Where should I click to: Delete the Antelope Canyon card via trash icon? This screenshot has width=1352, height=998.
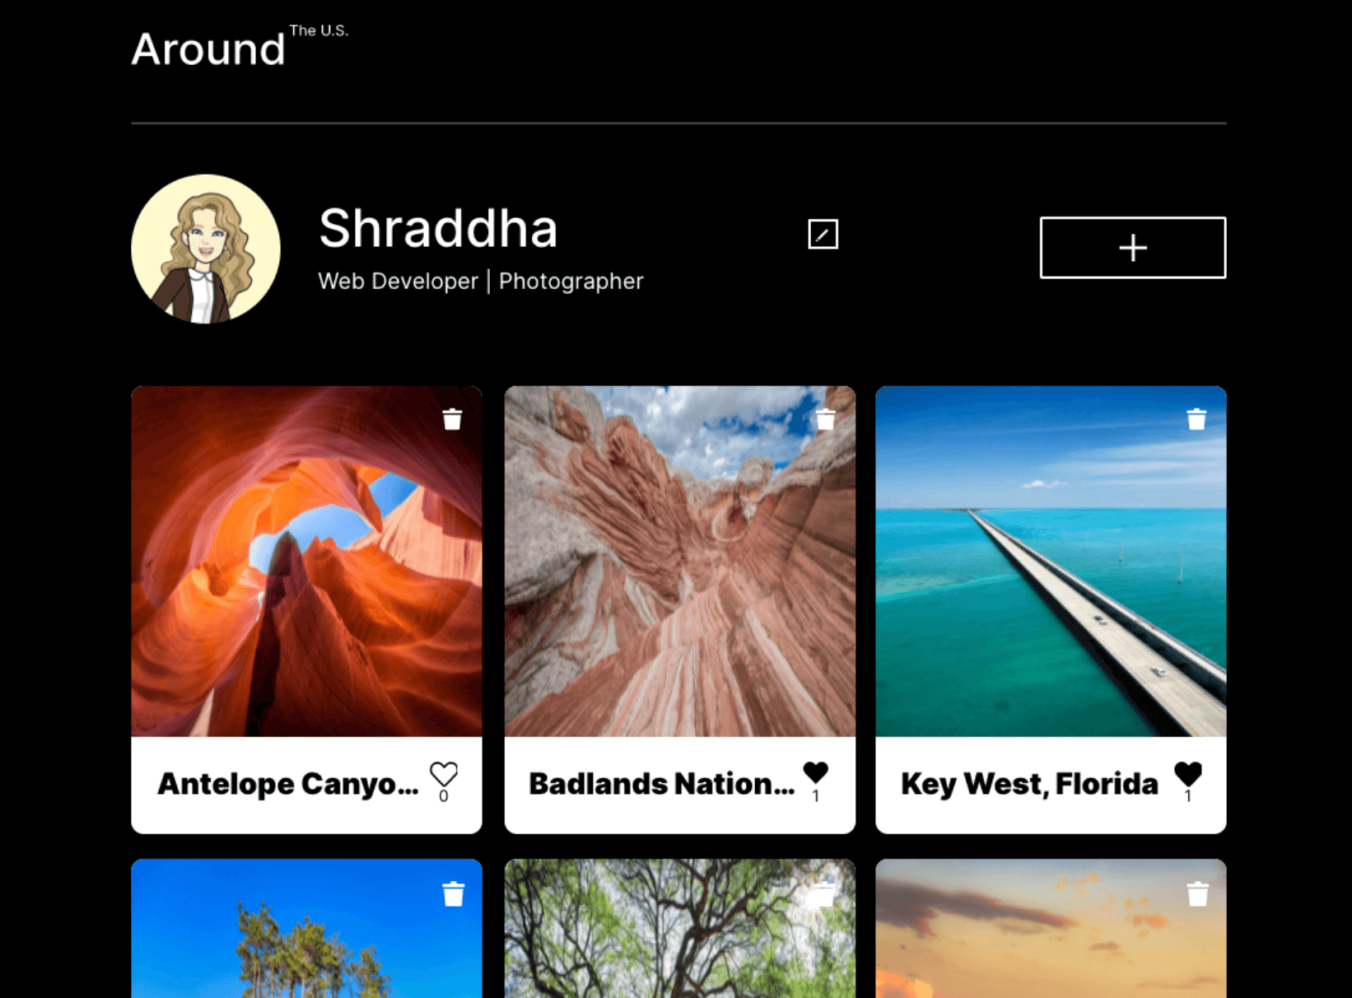tap(452, 419)
